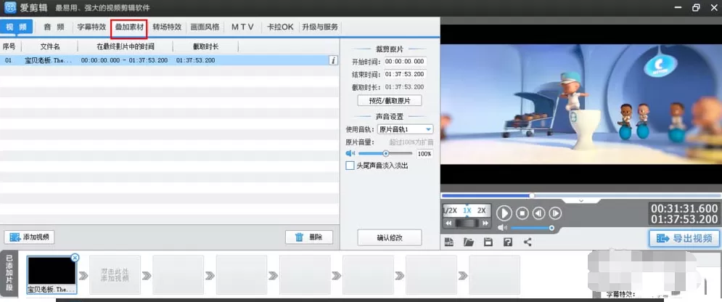
Task: Adjust the 原片音量 slider
Action: click(385, 153)
